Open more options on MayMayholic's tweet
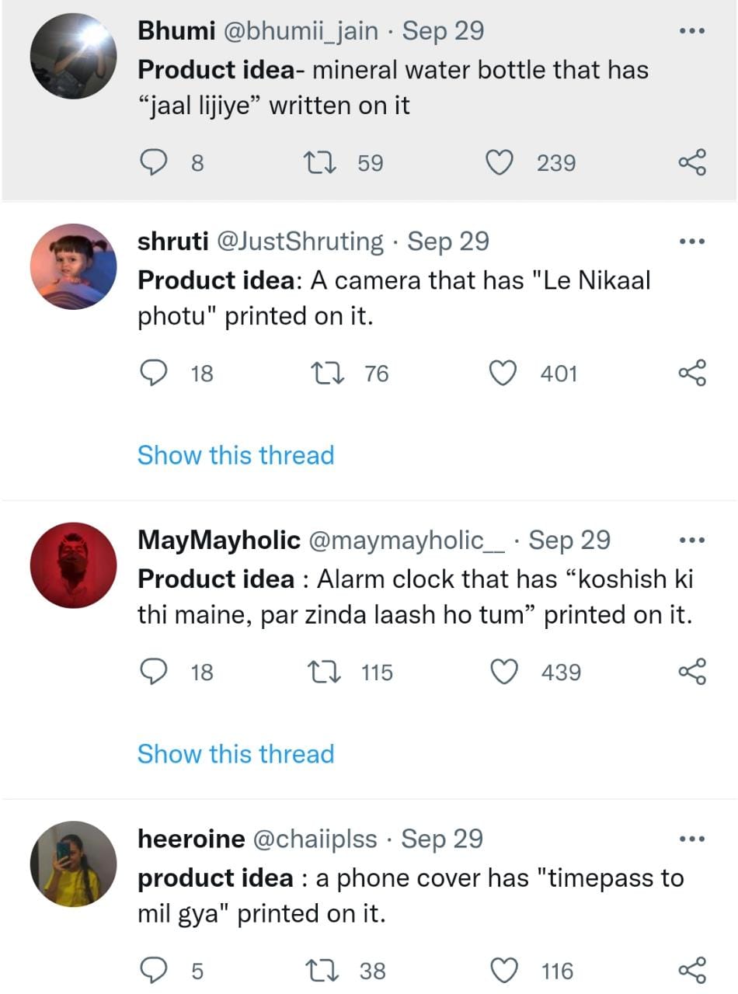738x994 pixels. [691, 540]
